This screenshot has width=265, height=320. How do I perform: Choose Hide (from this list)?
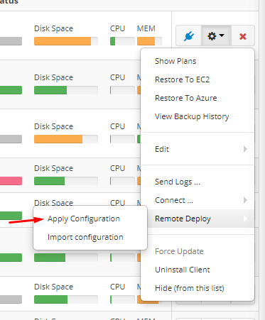pos(190,288)
